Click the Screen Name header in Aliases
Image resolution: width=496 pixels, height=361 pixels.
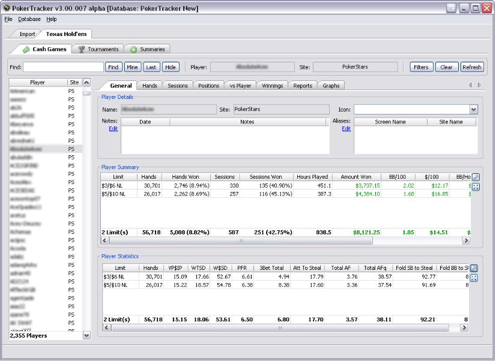[x=390, y=122]
